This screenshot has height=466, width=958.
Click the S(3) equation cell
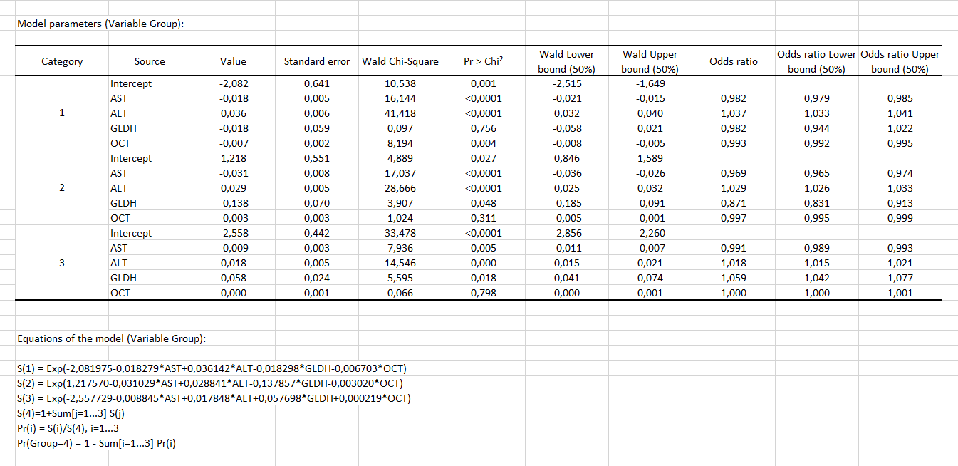(x=213, y=398)
